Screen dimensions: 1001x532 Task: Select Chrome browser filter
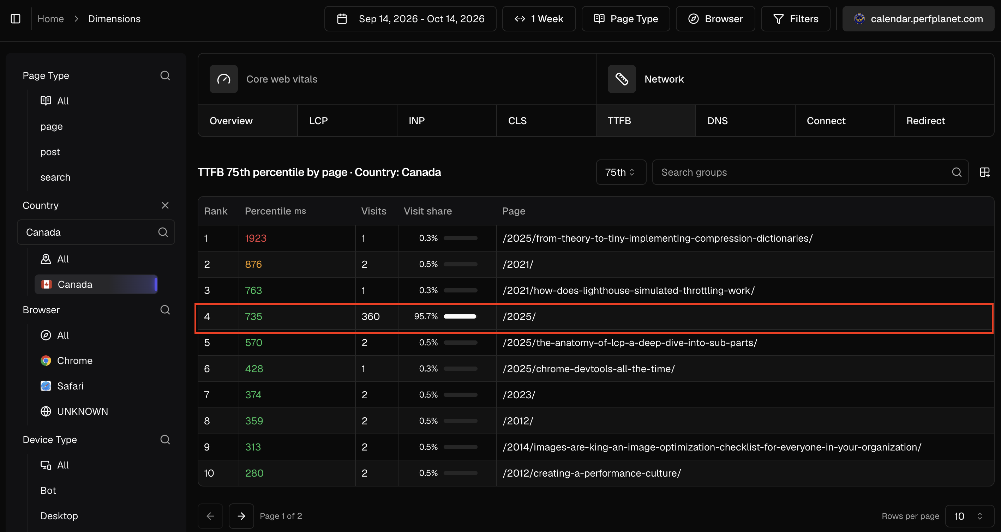pos(66,360)
